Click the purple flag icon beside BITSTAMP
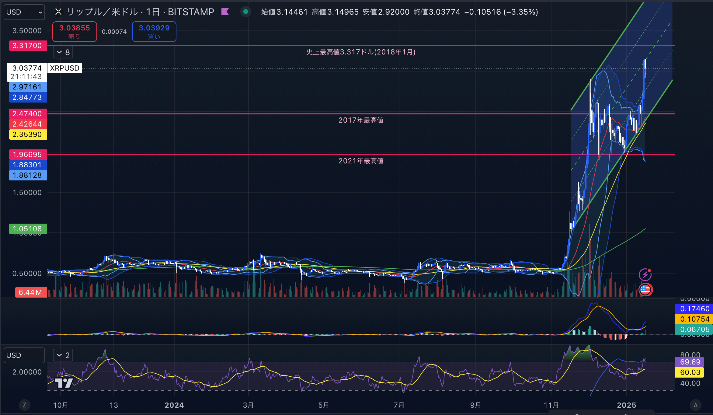 225,12
